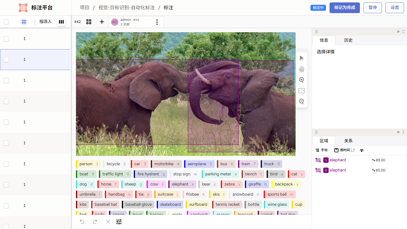Image resolution: width=407 pixels, height=229 pixels.
Task: Zoom out of the image
Action: (302, 101)
